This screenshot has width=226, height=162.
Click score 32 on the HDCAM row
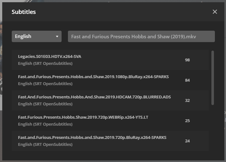pyautogui.click(x=187, y=100)
